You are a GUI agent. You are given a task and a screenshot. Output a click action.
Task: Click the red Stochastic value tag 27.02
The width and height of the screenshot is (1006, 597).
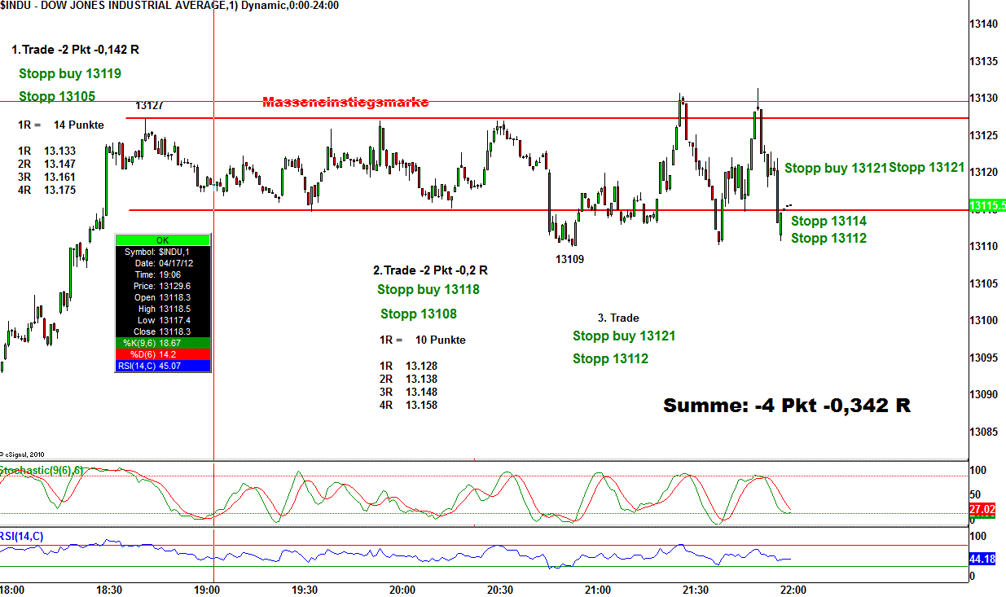pos(982,510)
